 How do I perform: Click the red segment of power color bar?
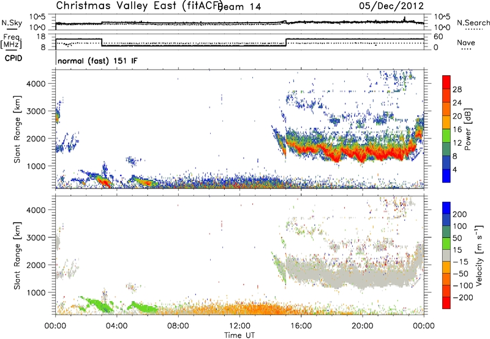[x=447, y=82]
